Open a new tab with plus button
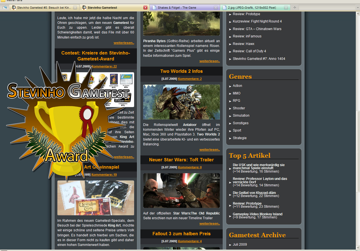 (295, 8)
